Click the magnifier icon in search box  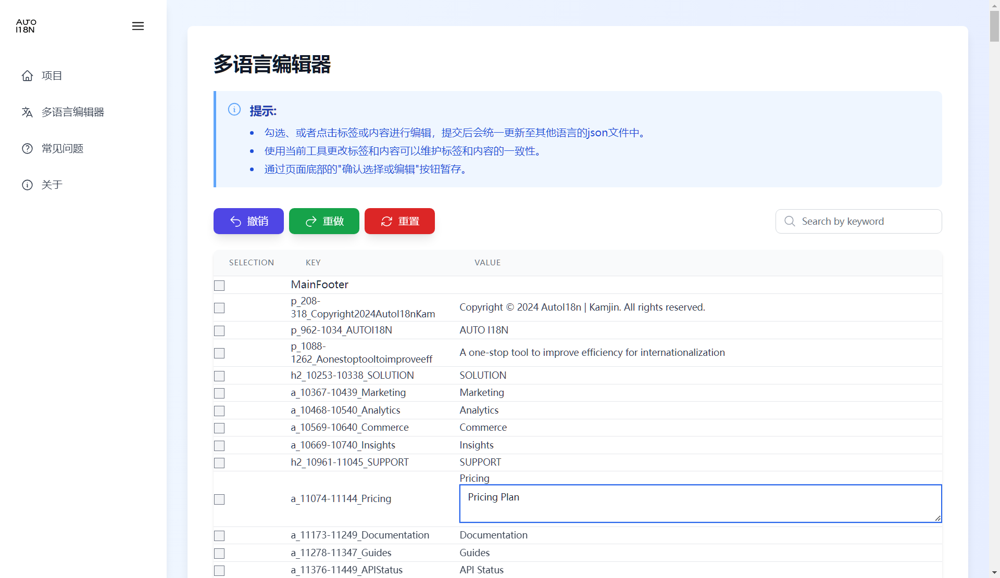pos(790,221)
